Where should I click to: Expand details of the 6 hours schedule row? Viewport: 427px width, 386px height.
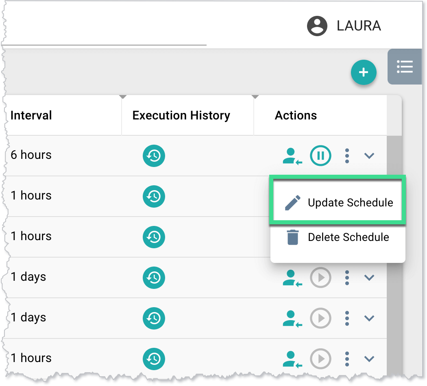[x=369, y=156]
